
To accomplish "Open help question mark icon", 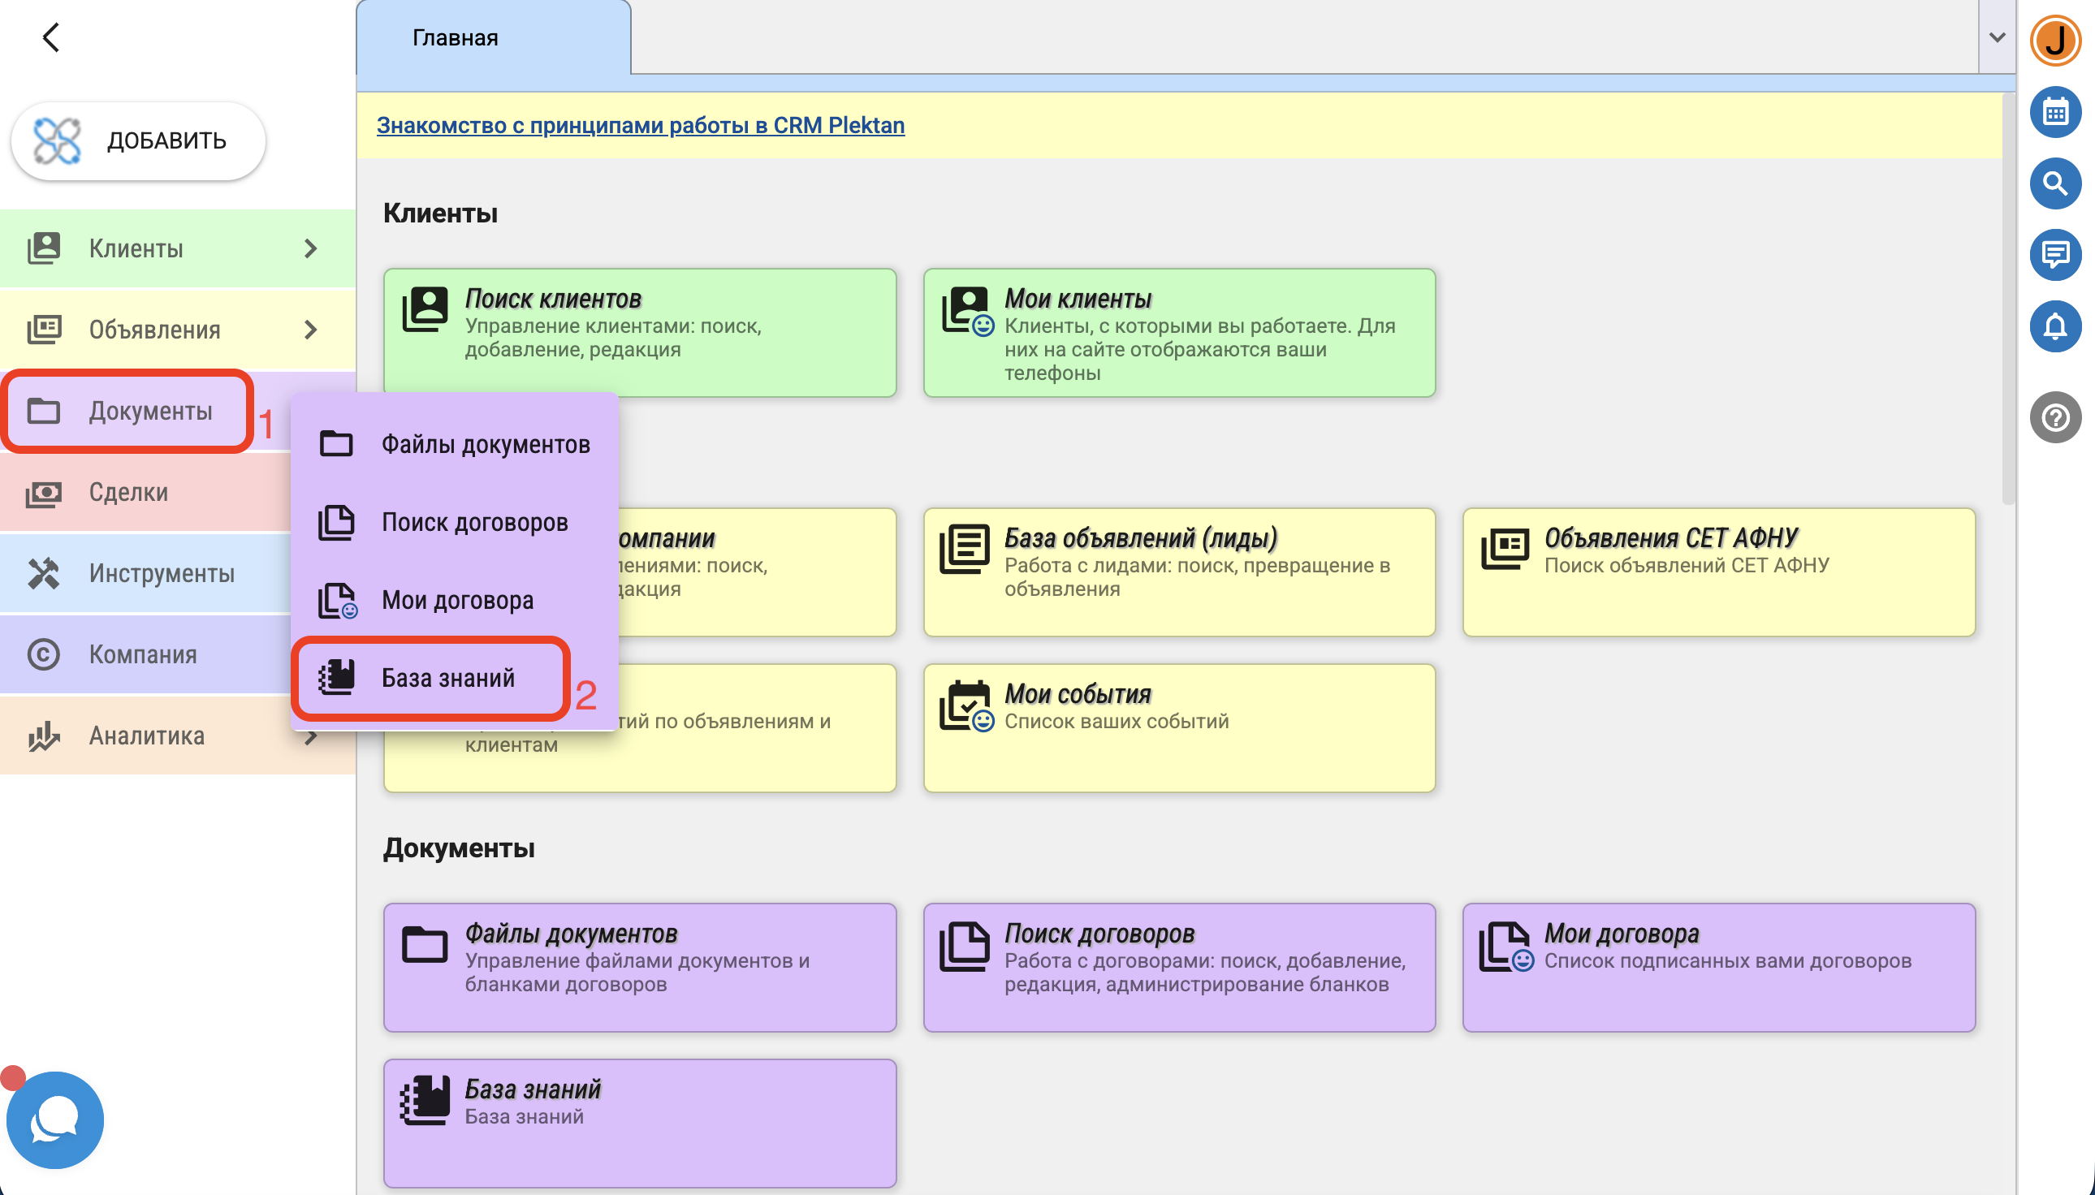I will tap(2054, 418).
